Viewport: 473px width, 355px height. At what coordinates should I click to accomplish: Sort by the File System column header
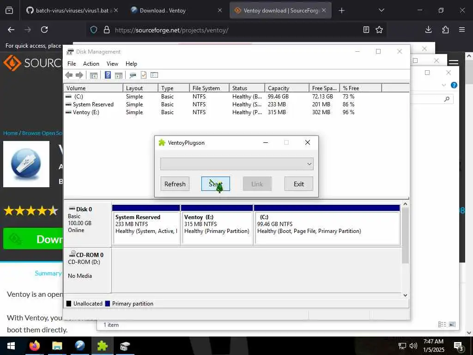click(x=209, y=88)
